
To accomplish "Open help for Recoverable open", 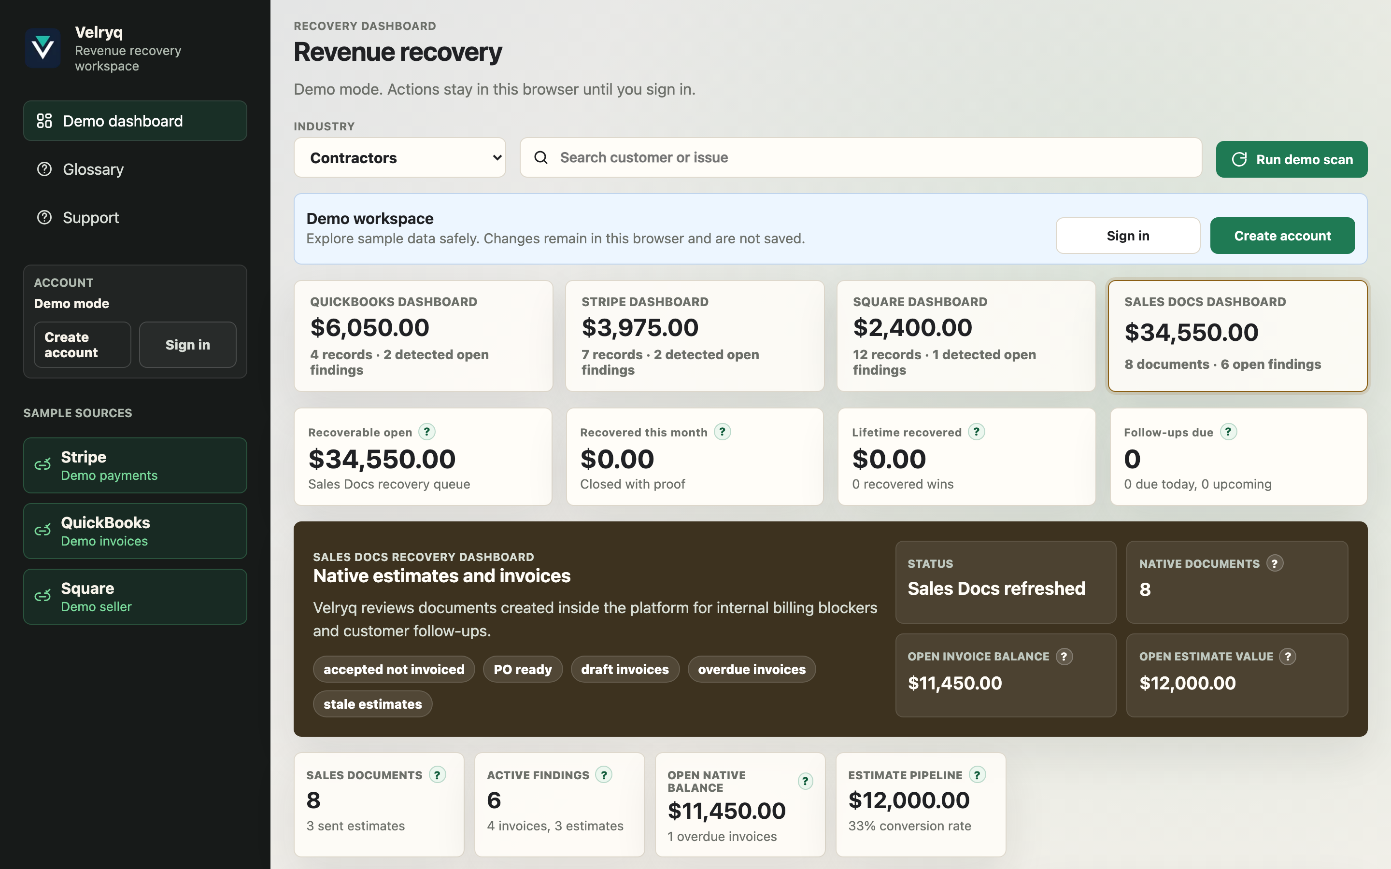I will (426, 432).
